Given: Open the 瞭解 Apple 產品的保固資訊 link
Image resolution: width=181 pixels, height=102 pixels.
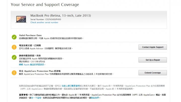Looking at the screenshot, I should pos(32,65).
